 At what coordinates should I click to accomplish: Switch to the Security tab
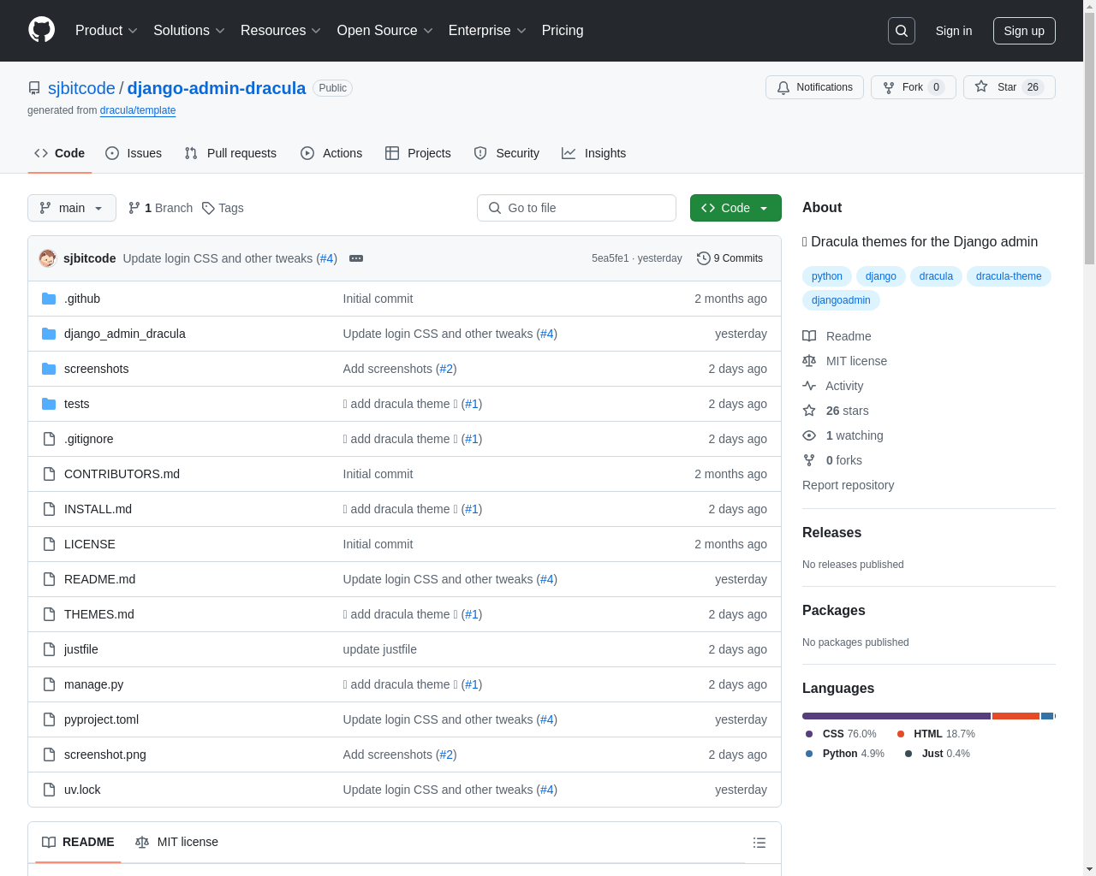click(x=507, y=153)
